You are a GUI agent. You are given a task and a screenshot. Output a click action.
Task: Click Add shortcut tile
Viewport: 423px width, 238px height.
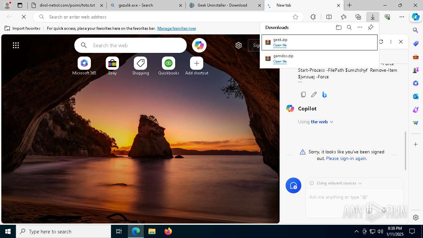(x=197, y=66)
